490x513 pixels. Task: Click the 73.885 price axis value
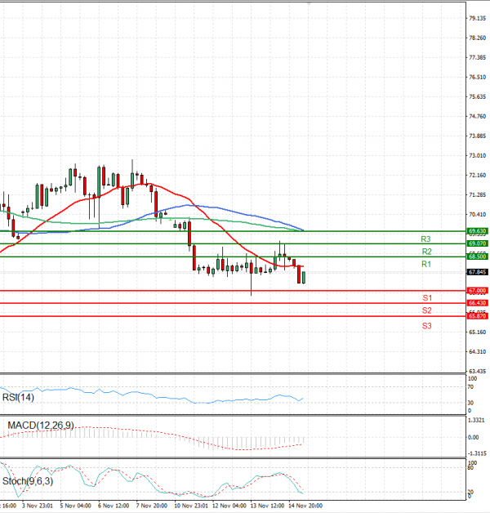coord(477,136)
